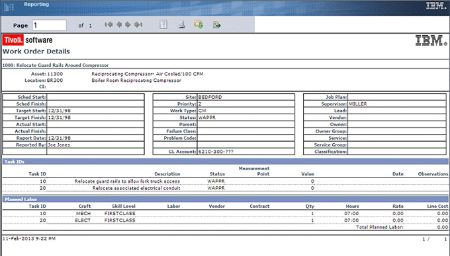Click the Sched Start label
The height and width of the screenshot is (256, 450).
click(x=32, y=97)
